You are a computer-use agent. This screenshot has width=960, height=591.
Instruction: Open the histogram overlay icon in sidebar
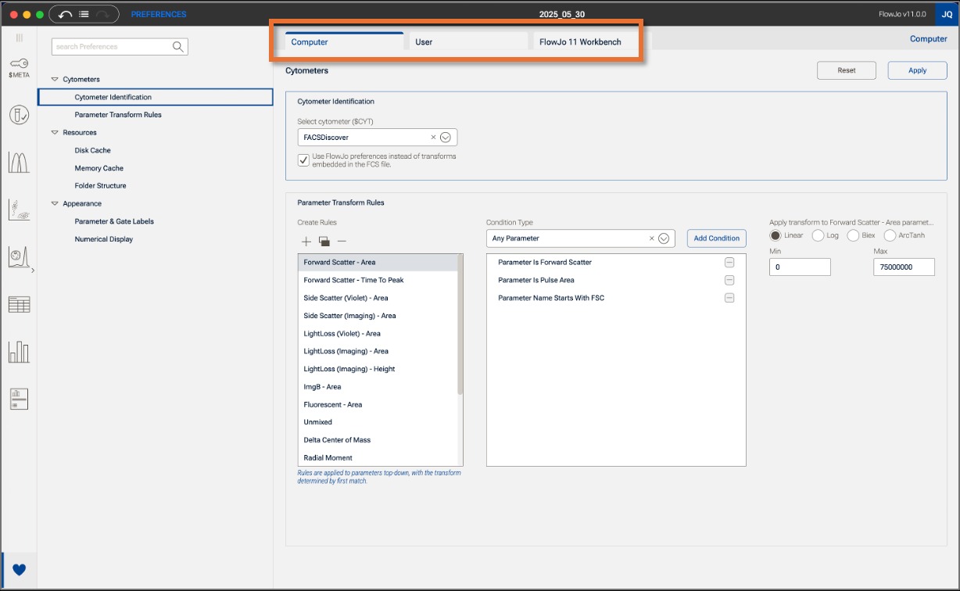(19, 162)
